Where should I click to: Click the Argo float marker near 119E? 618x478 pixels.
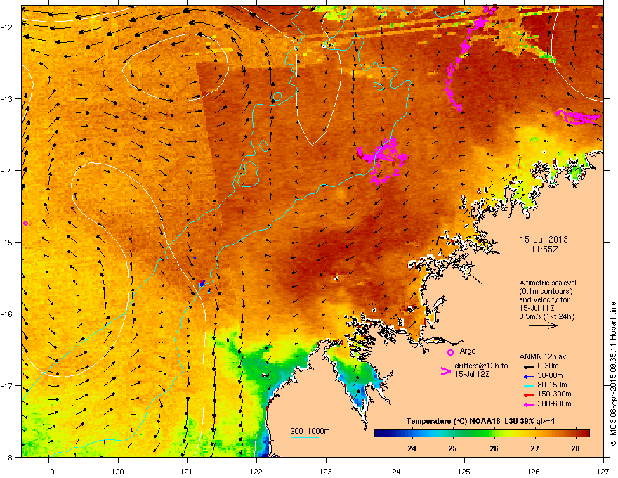pos(25,224)
